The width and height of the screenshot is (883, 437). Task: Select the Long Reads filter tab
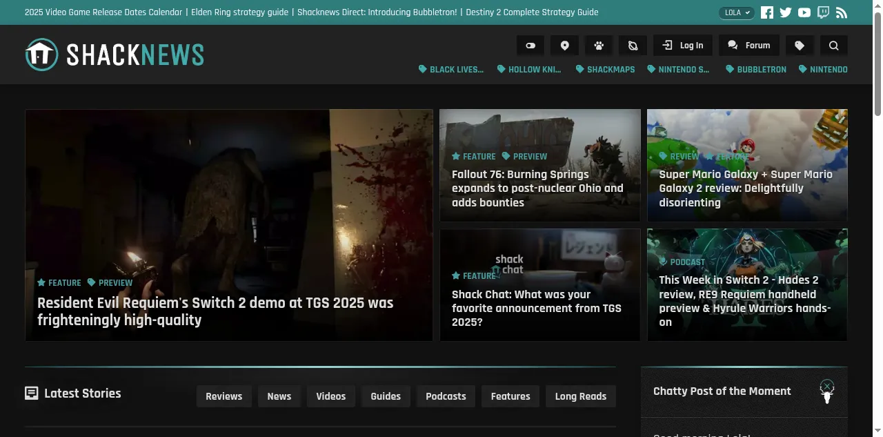pos(581,396)
